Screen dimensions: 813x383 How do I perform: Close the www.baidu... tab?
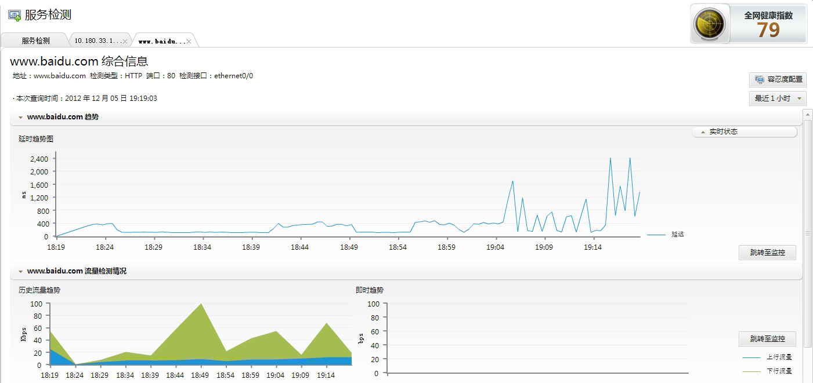189,41
